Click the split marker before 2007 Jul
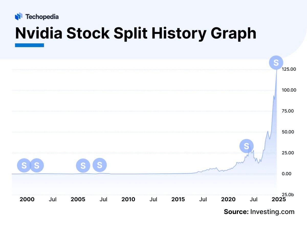 click(100, 165)
